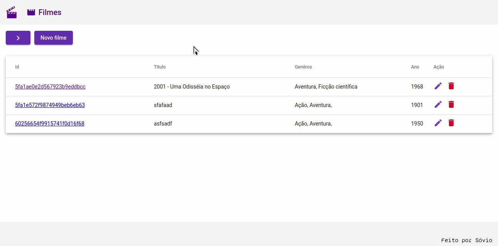498x246 pixels.
Task: Click the Título column header
Action: (x=160, y=67)
